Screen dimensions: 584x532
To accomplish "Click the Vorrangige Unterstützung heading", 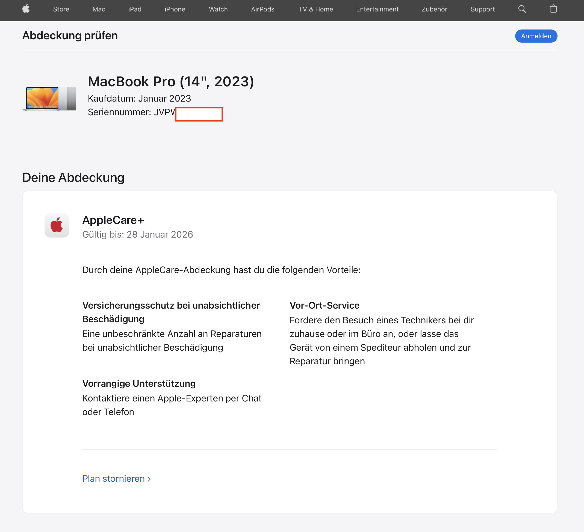I will click(x=139, y=383).
